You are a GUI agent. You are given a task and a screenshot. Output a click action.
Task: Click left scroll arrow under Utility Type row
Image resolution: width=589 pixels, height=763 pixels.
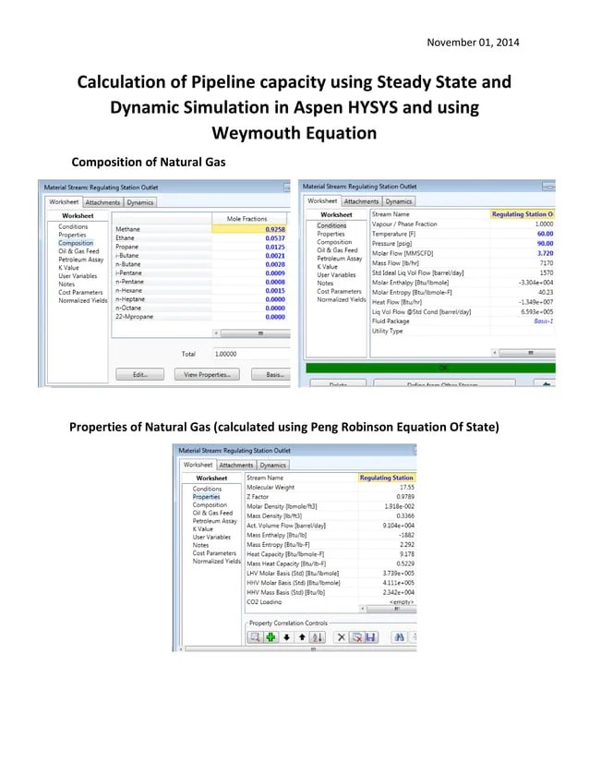point(495,352)
